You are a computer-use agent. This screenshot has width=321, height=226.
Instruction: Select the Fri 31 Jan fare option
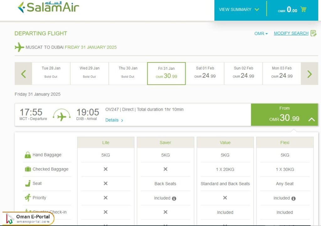click(166, 73)
